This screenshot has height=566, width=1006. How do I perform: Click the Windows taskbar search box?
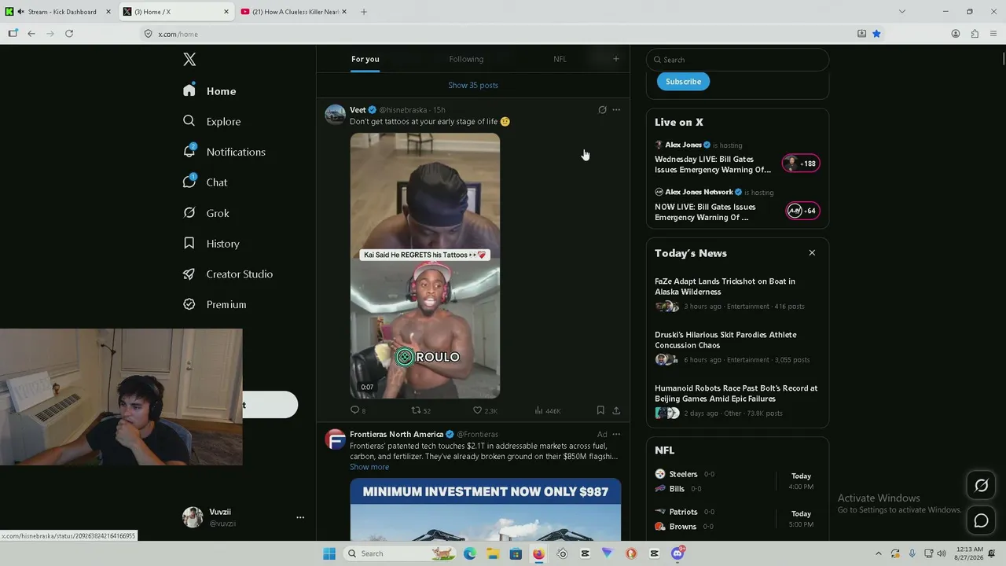(401, 553)
